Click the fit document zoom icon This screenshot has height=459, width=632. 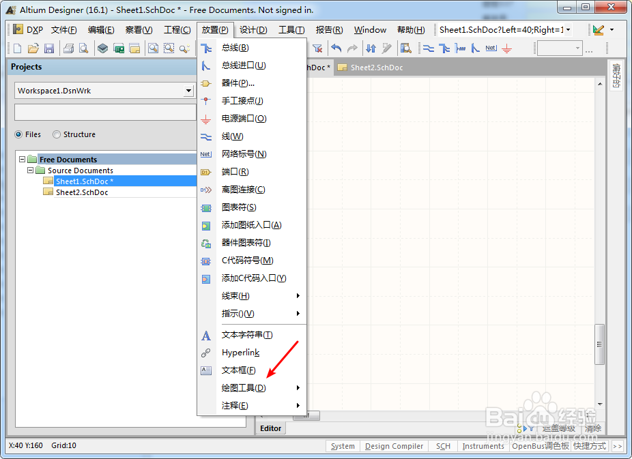point(153,48)
